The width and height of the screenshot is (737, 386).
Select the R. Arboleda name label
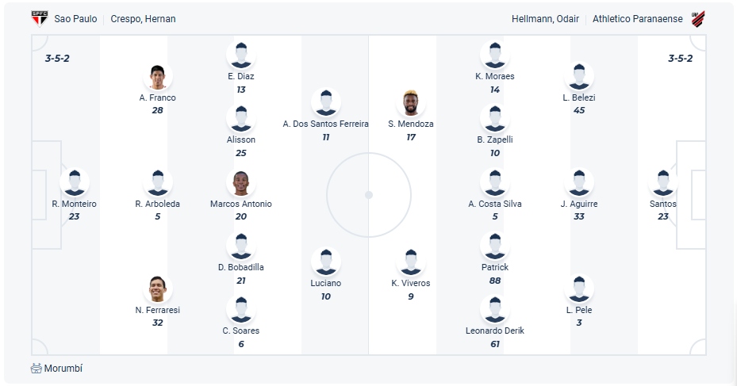[x=157, y=204]
